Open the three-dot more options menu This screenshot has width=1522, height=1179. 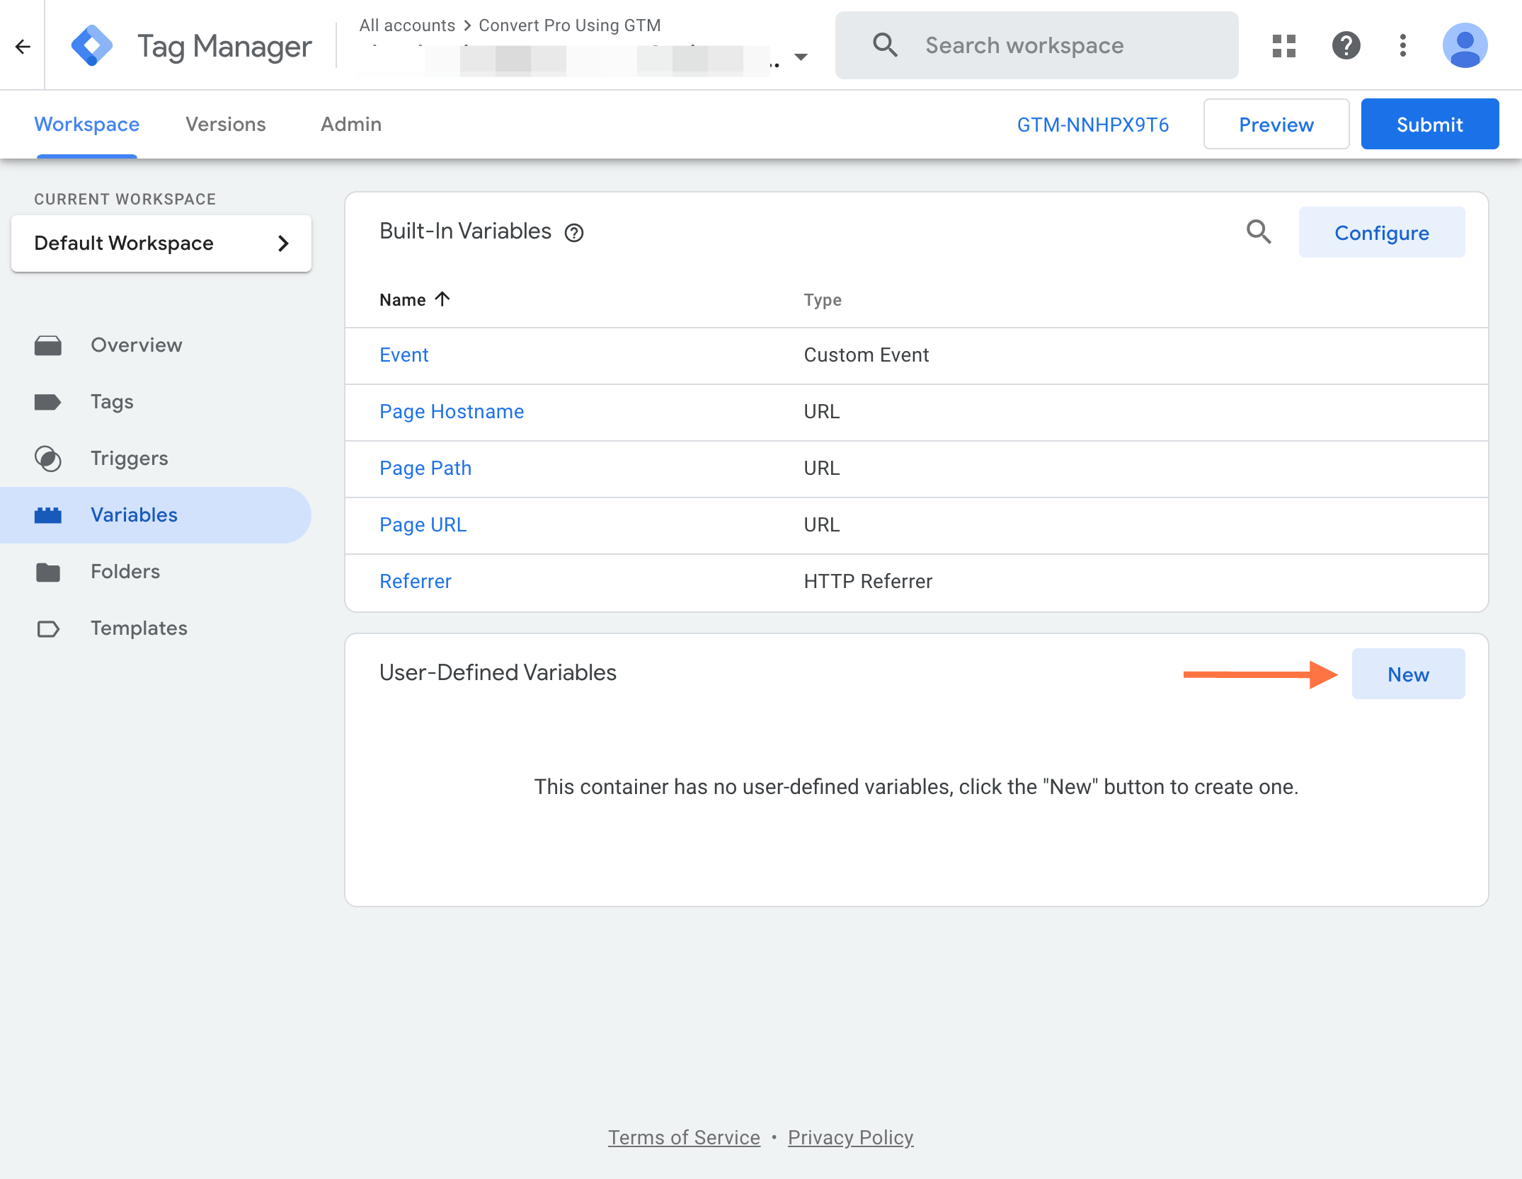tap(1402, 46)
